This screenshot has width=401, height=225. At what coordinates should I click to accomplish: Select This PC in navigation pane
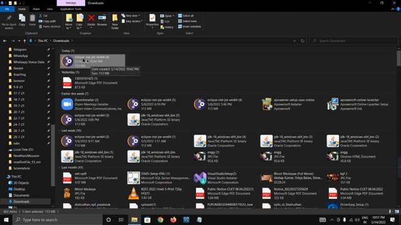click(x=16, y=176)
